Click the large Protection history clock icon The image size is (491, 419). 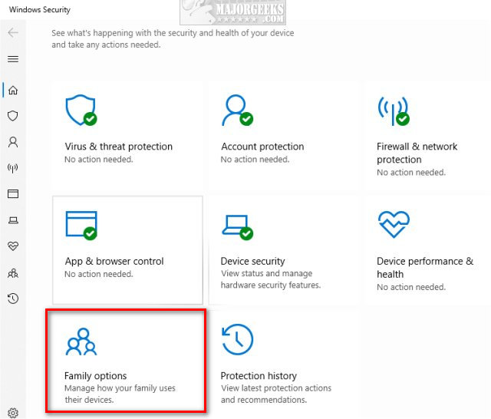(x=237, y=339)
